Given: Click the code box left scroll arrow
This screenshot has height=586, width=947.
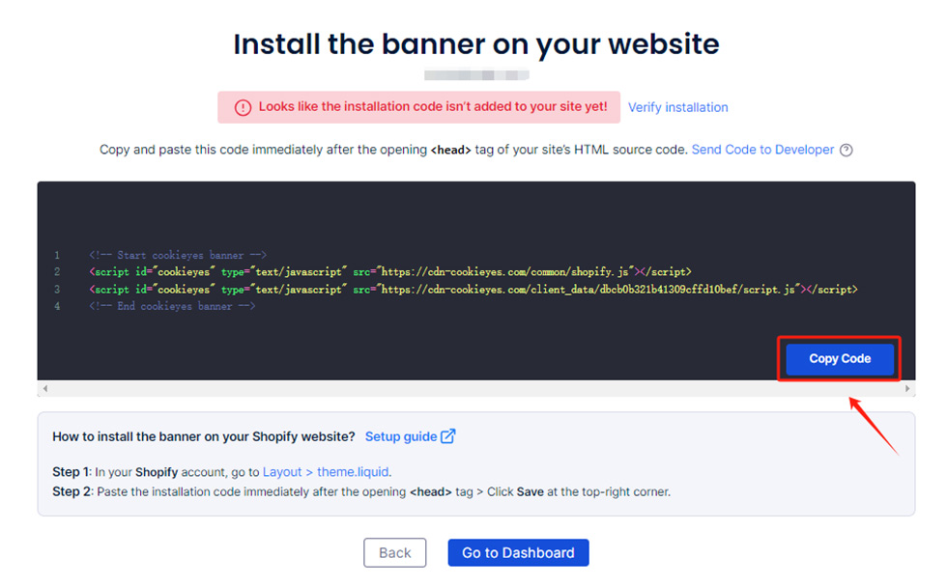Looking at the screenshot, I should coord(44,388).
